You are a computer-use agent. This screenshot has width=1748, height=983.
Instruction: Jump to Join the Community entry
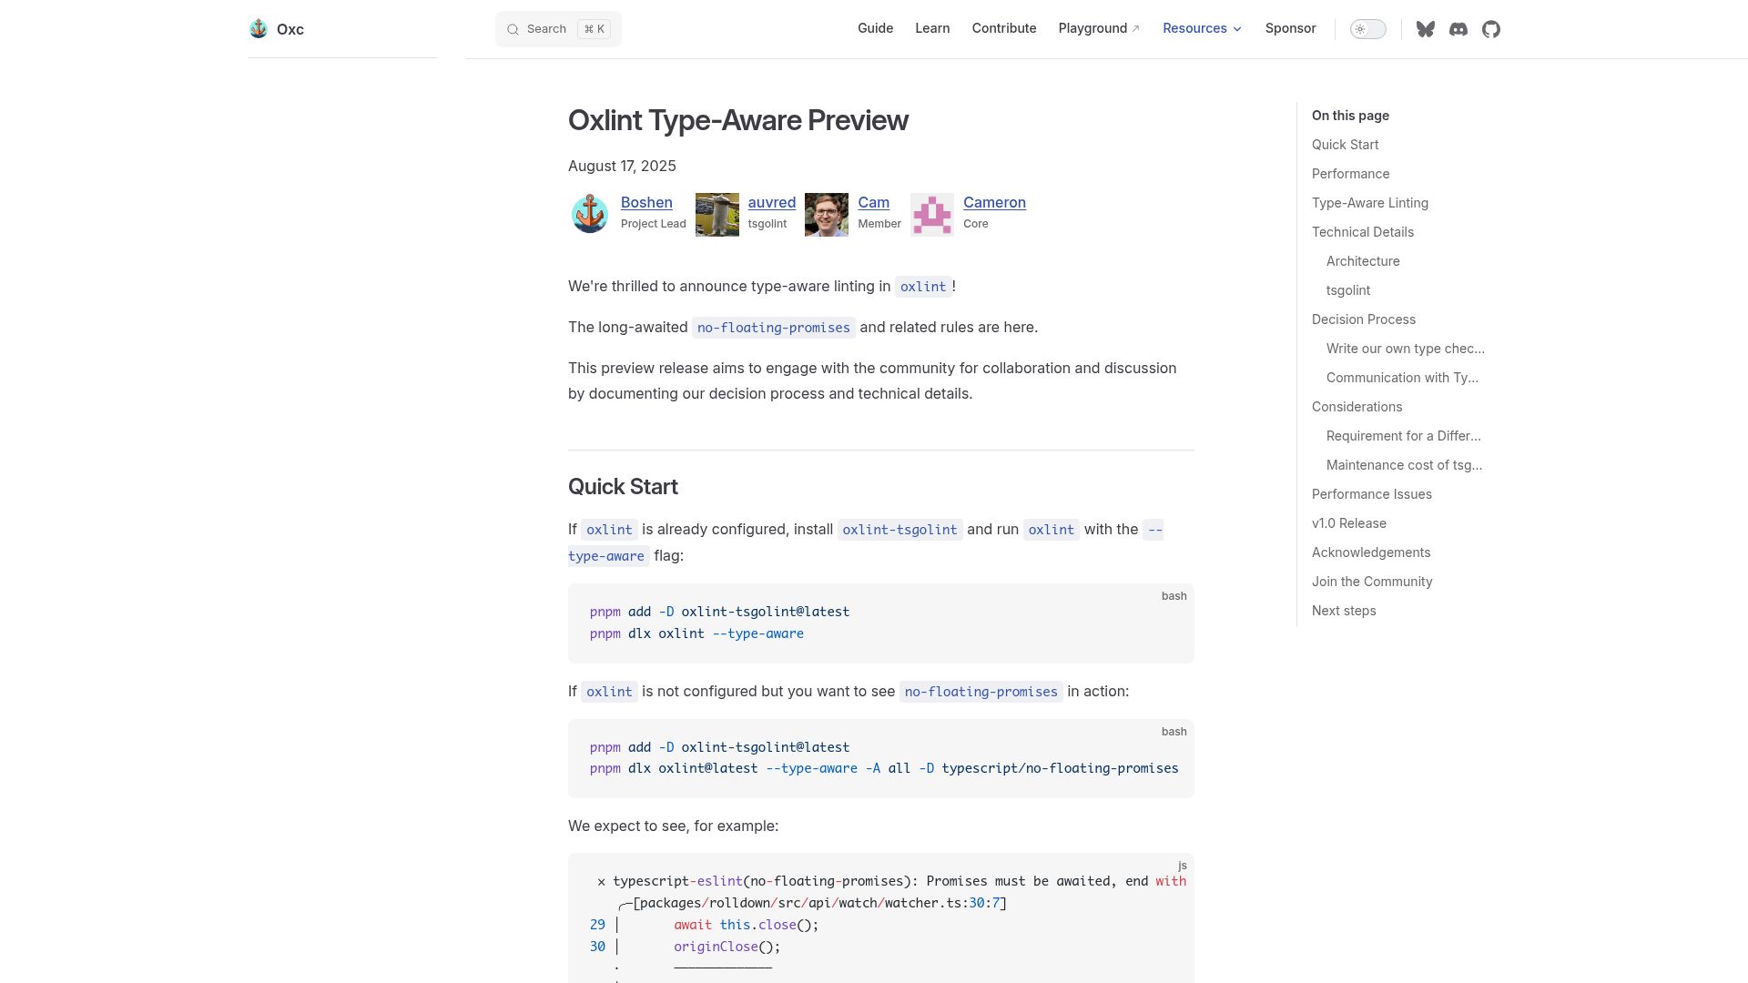[x=1372, y=582]
